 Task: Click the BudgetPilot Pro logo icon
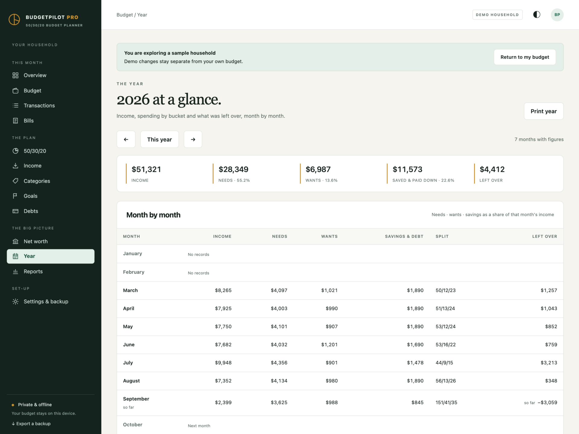[14, 20]
